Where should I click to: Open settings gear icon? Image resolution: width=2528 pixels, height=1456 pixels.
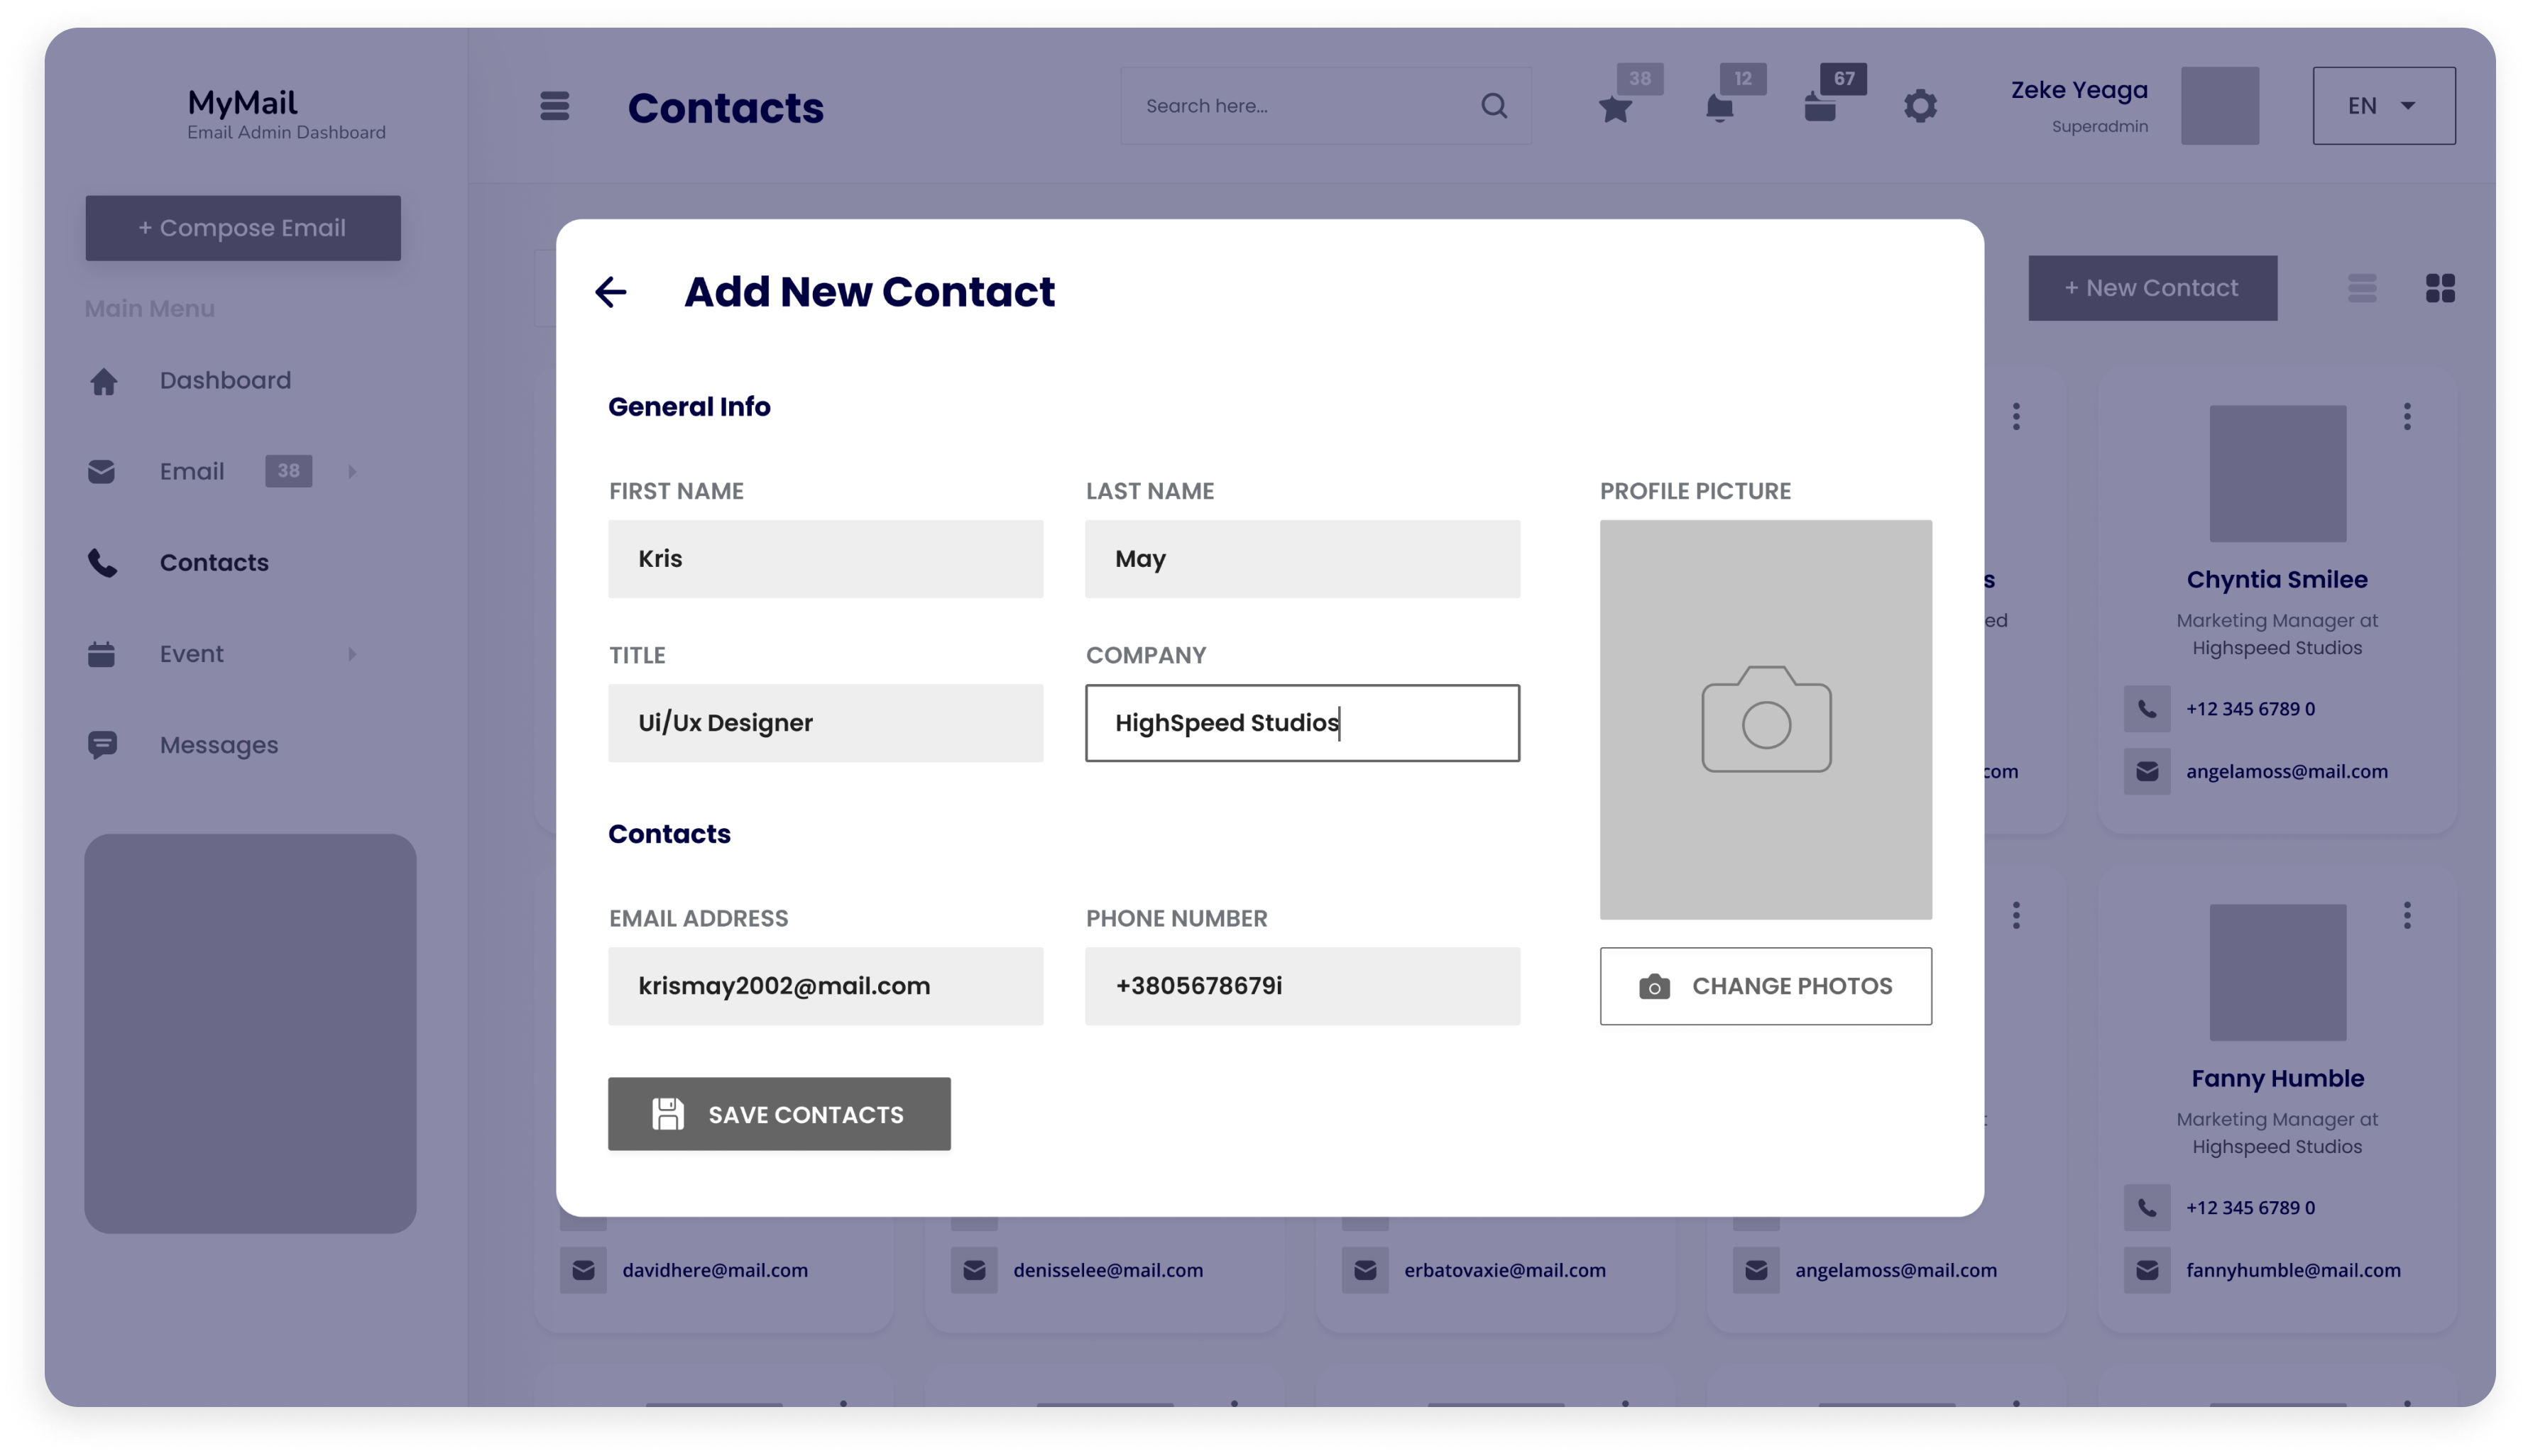1920,106
